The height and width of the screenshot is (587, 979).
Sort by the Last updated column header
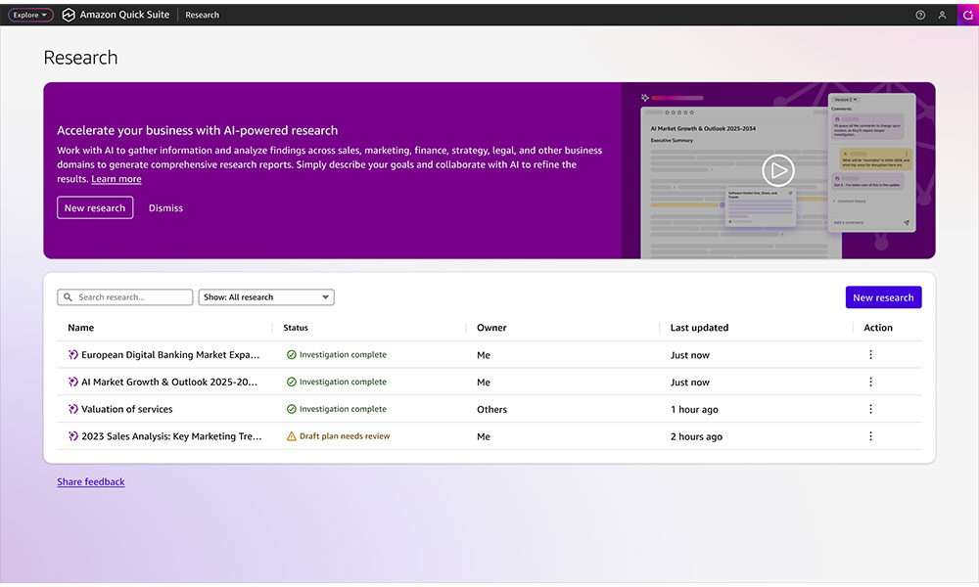[x=699, y=328]
